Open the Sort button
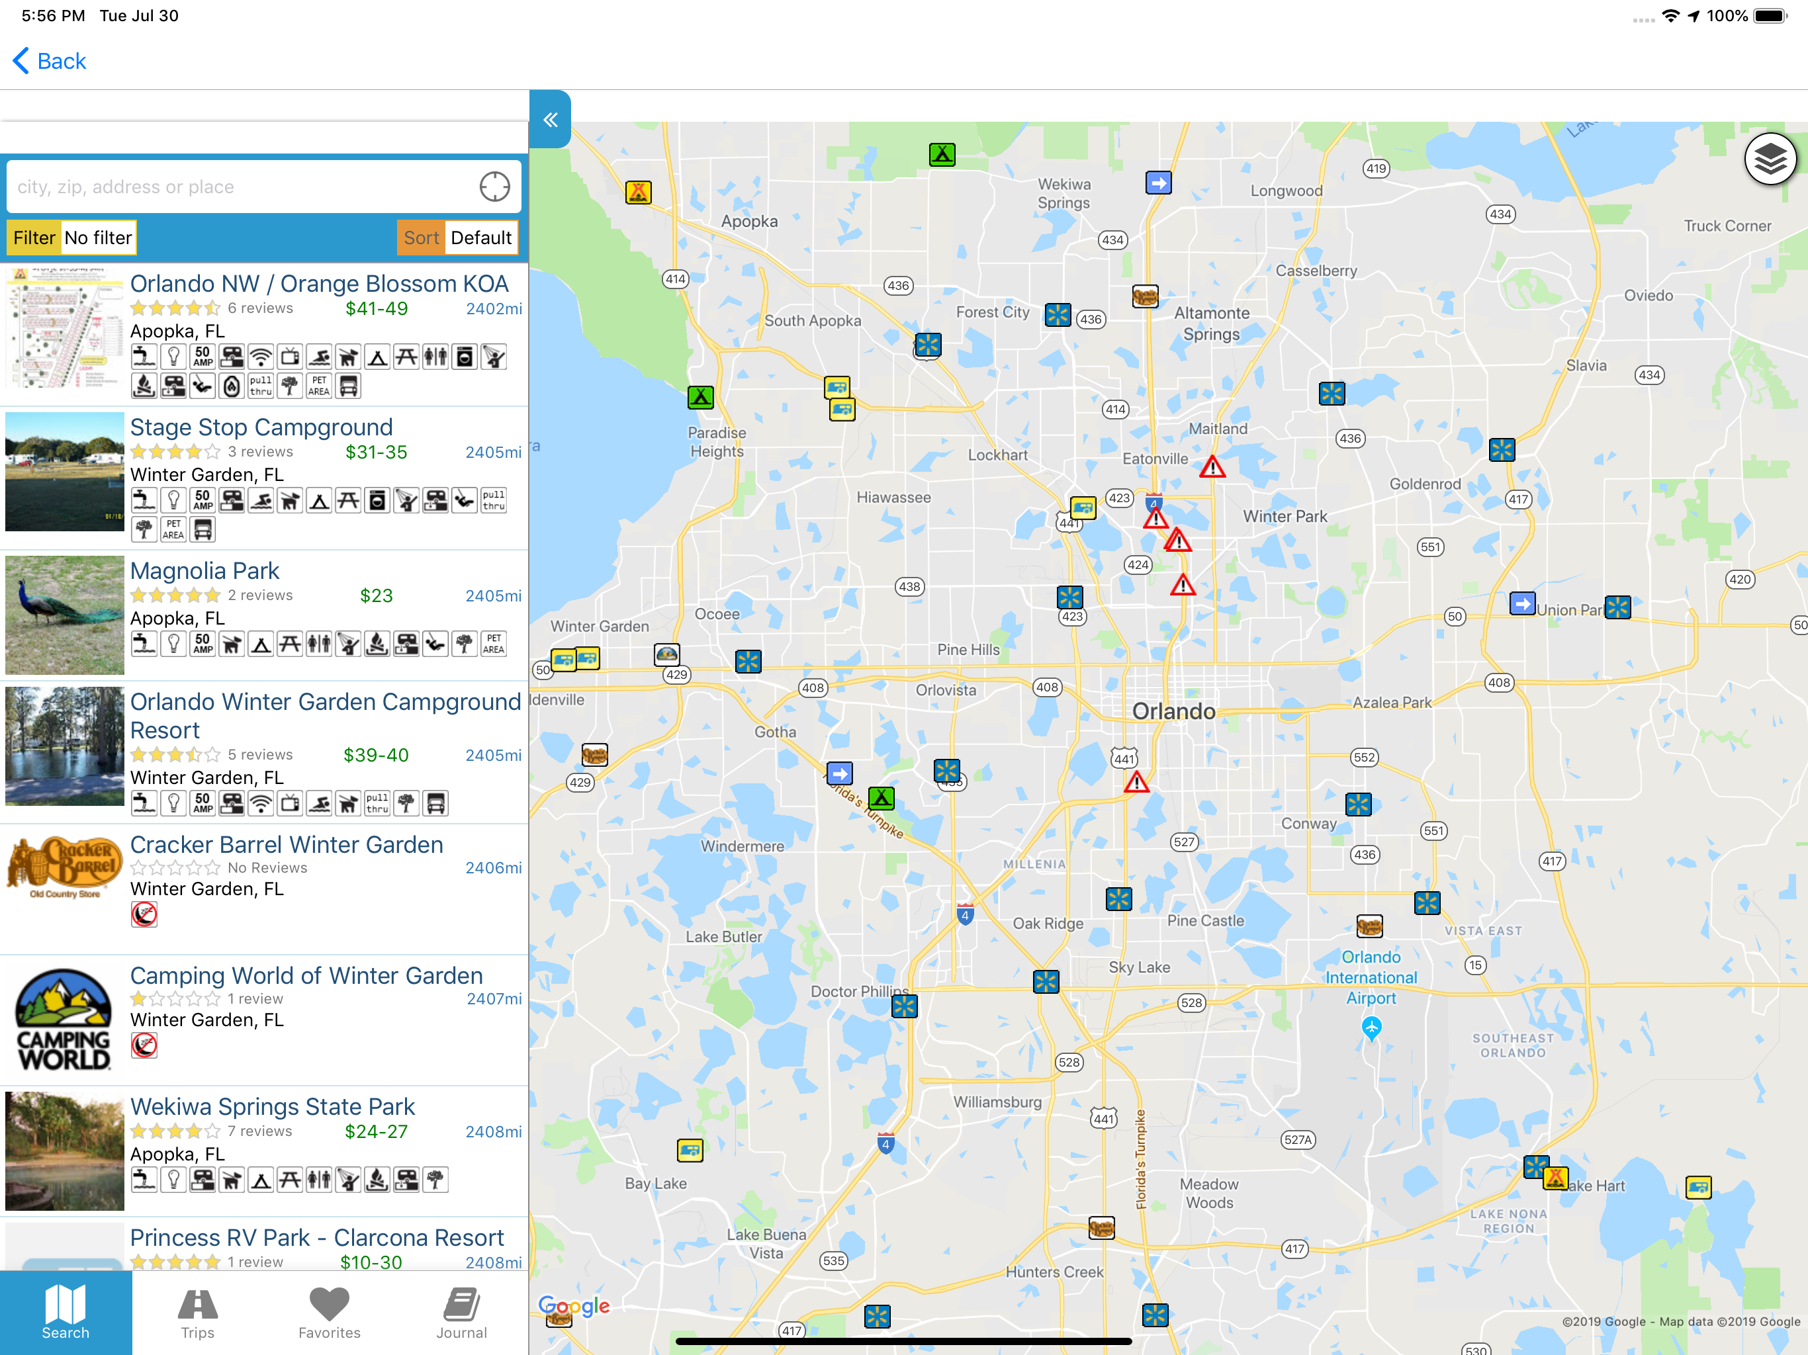Image resolution: width=1808 pixels, height=1355 pixels. [x=421, y=238]
